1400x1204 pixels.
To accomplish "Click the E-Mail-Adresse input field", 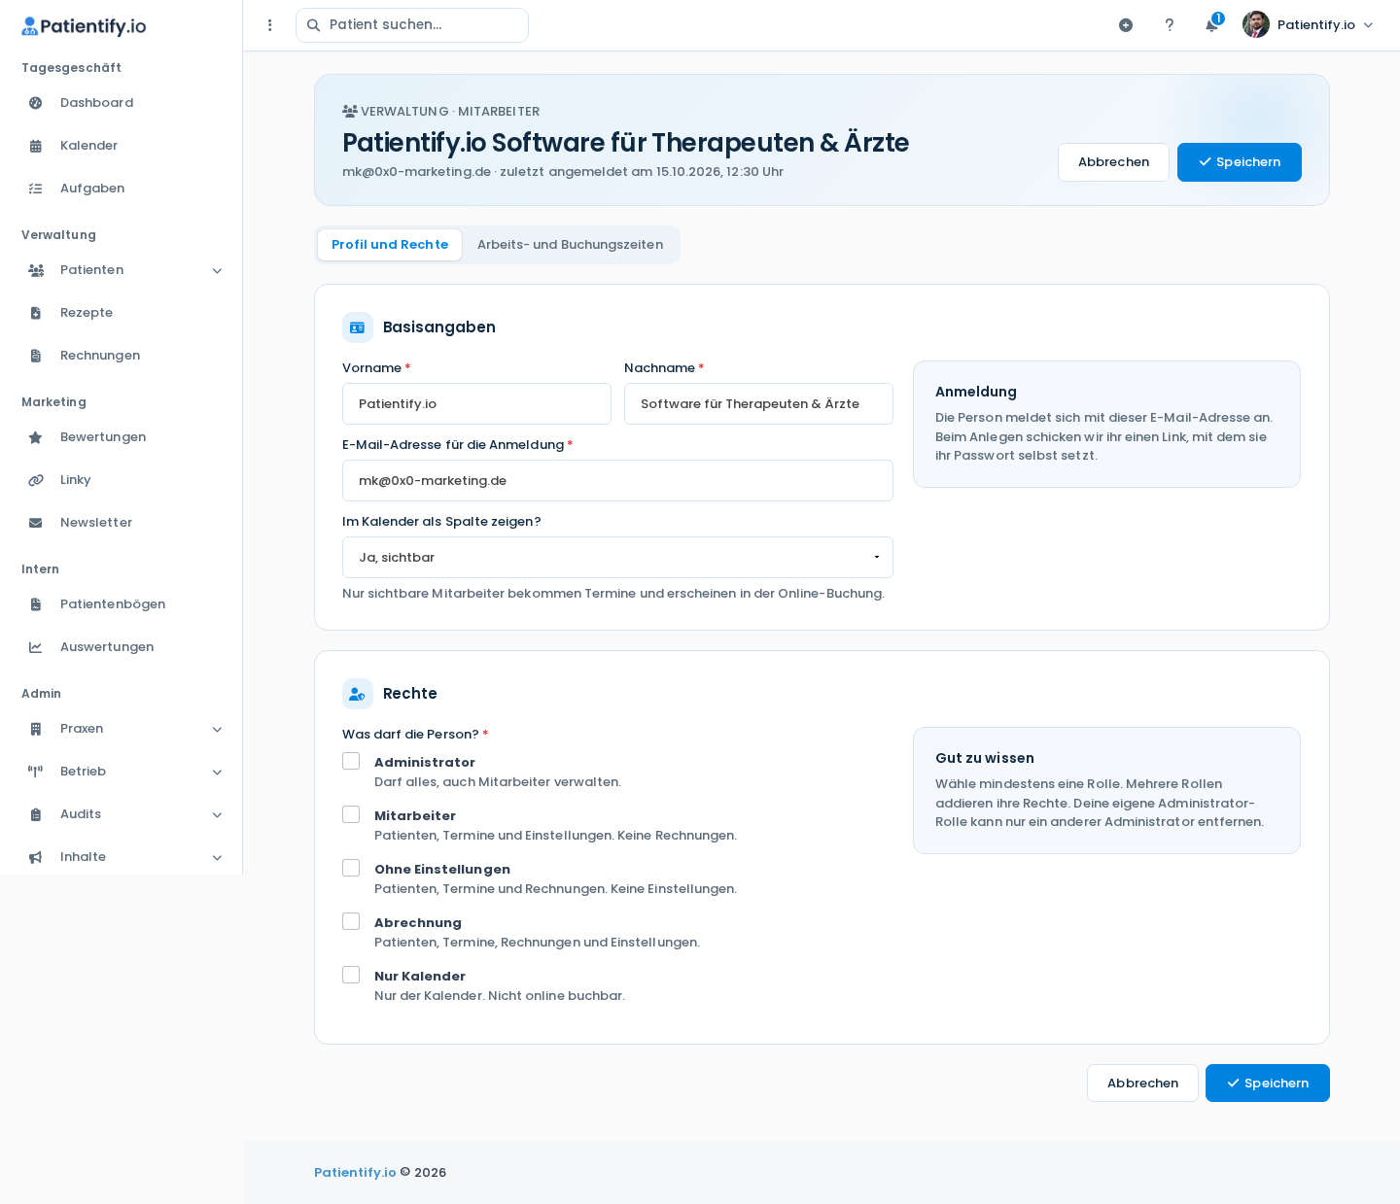I will pyautogui.click(x=617, y=481).
